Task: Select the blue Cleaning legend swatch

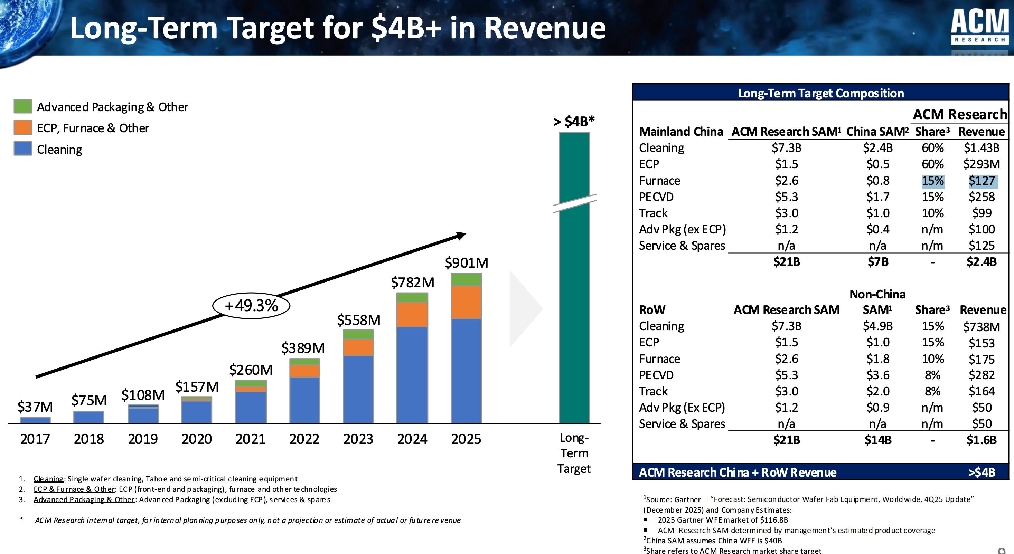Action: (23, 149)
